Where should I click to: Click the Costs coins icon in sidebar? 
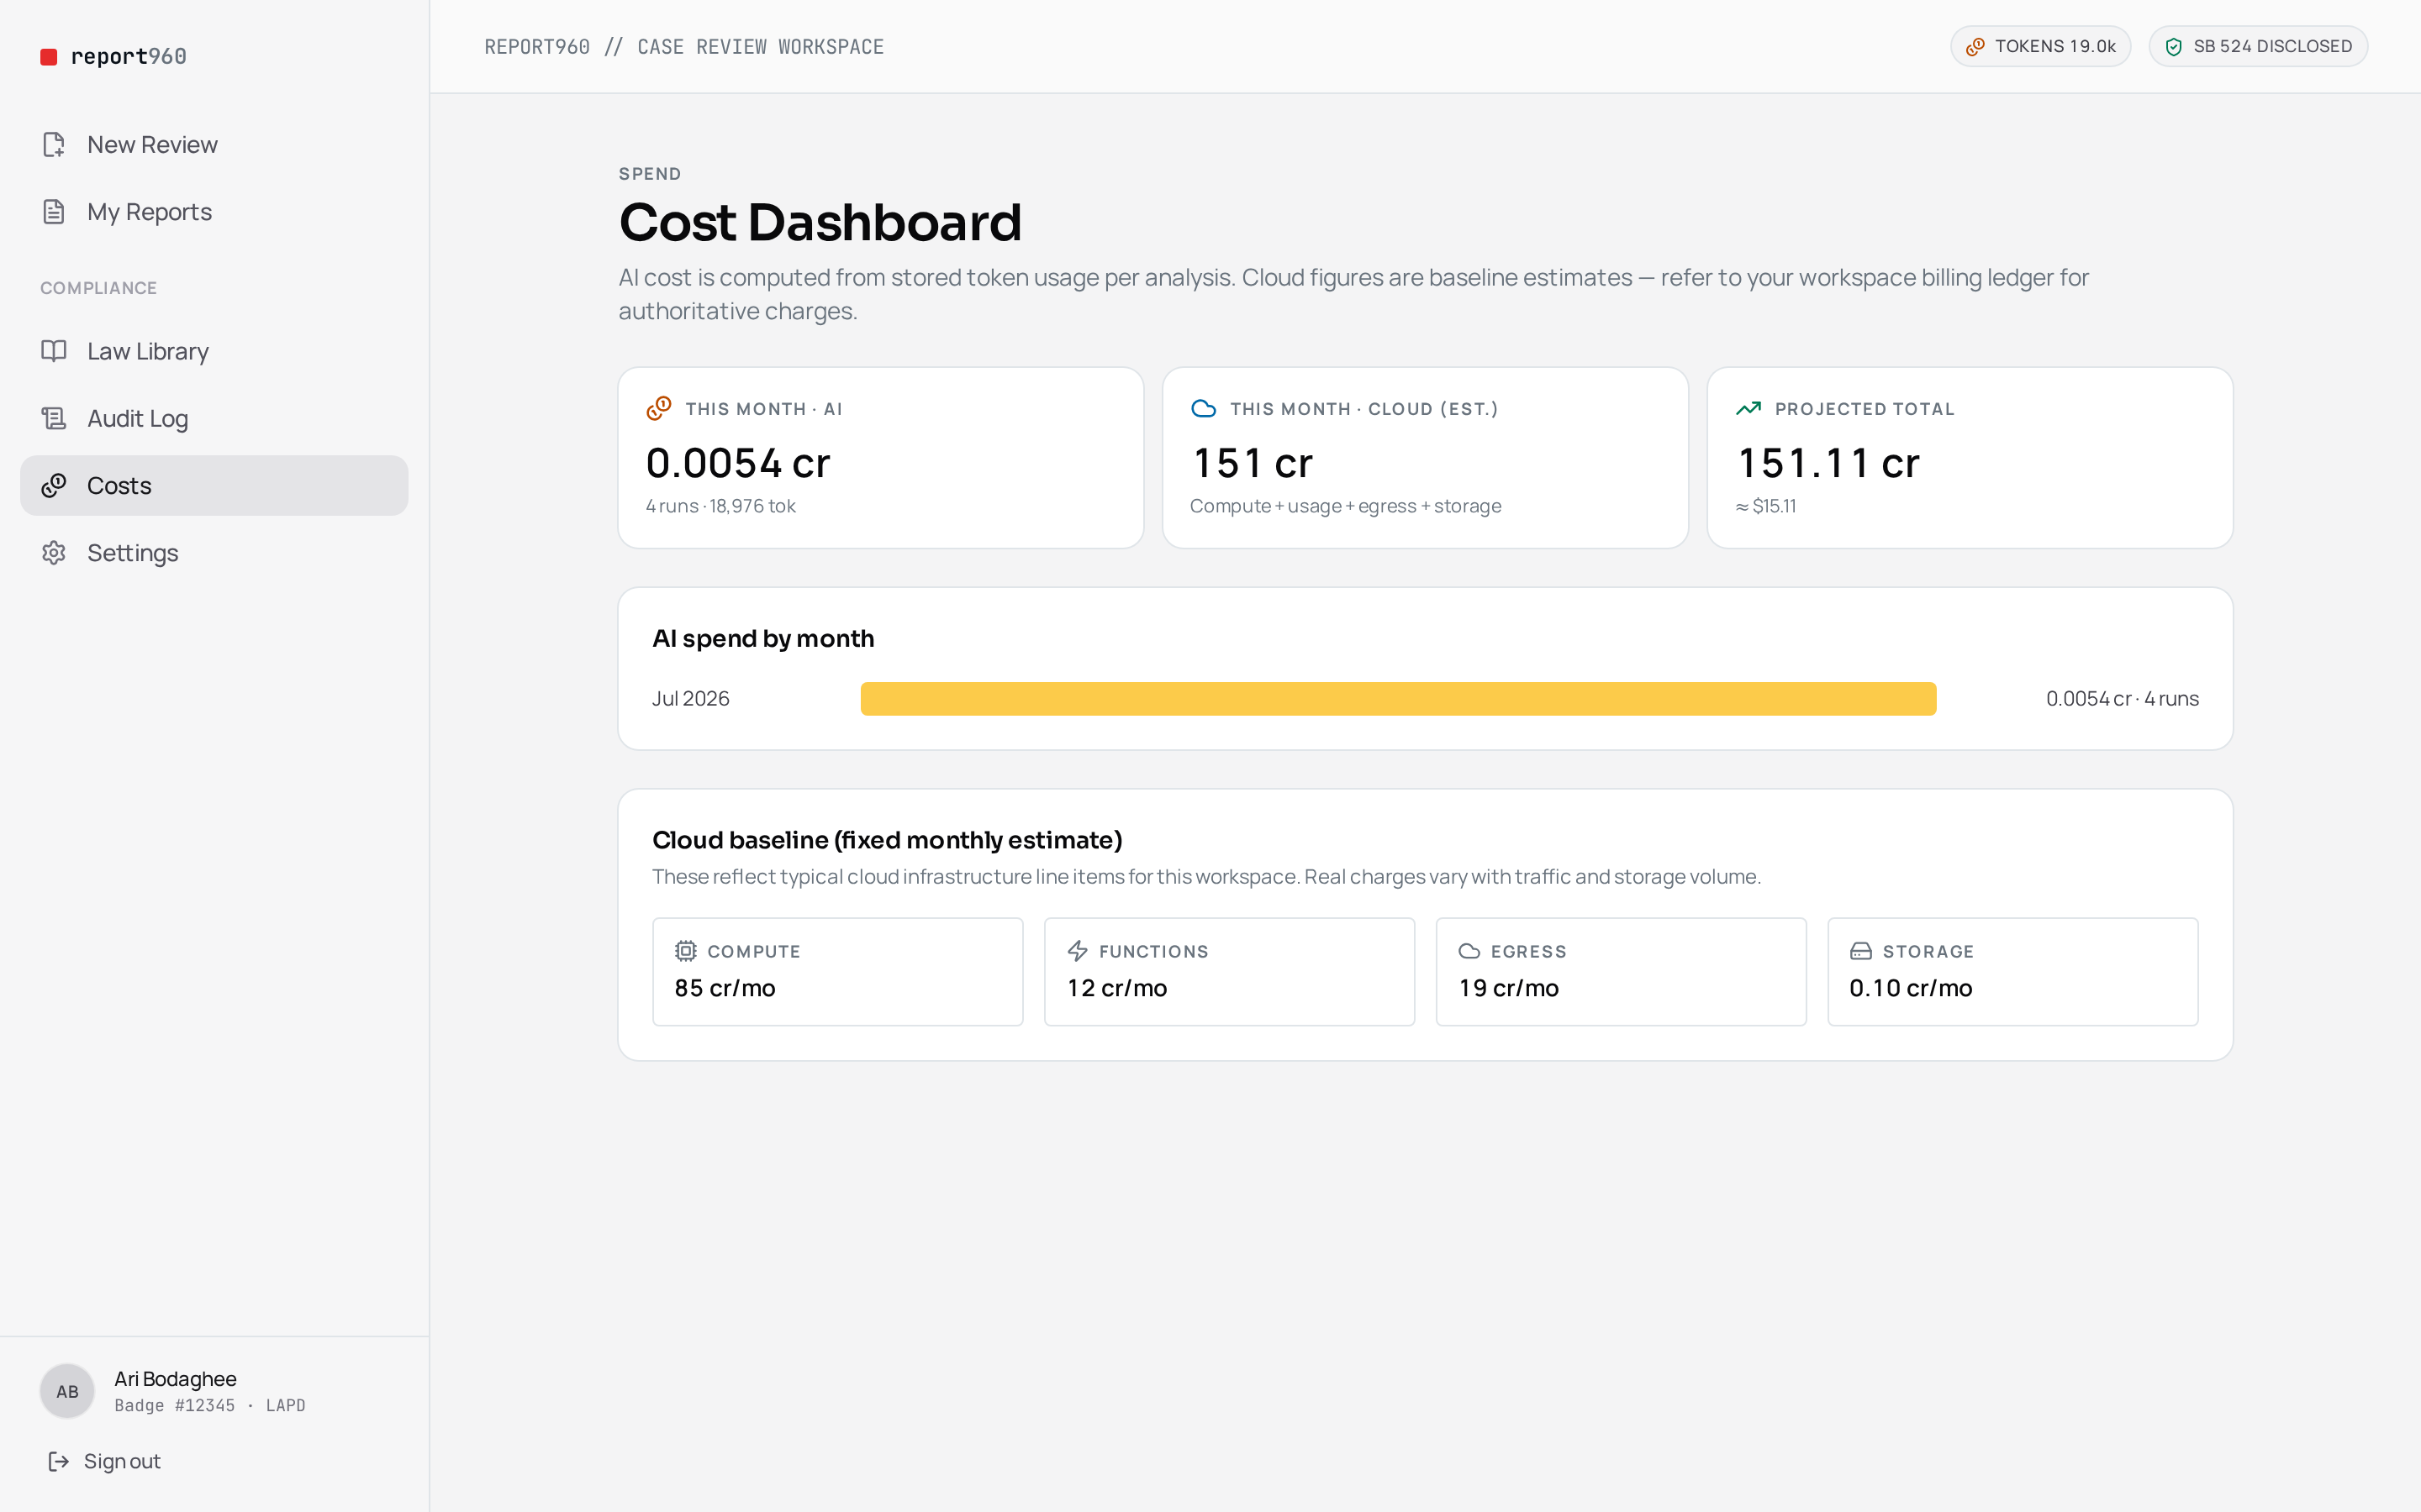[x=54, y=485]
